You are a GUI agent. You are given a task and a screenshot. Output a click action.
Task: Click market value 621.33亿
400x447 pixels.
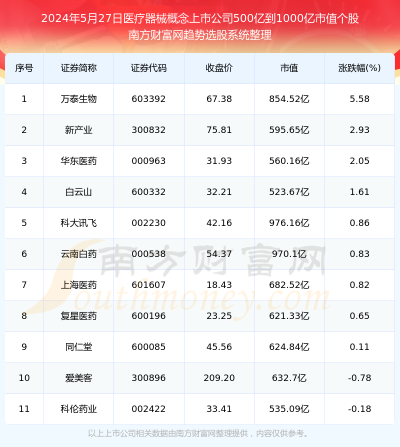tap(289, 316)
